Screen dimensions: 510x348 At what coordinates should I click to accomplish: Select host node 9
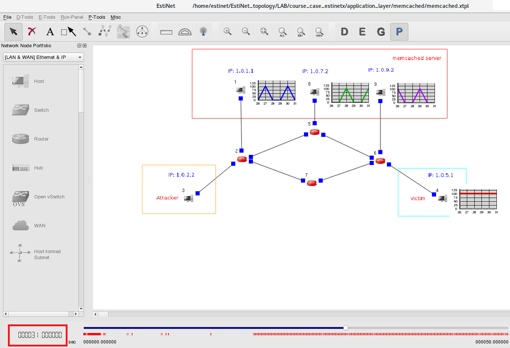click(381, 92)
